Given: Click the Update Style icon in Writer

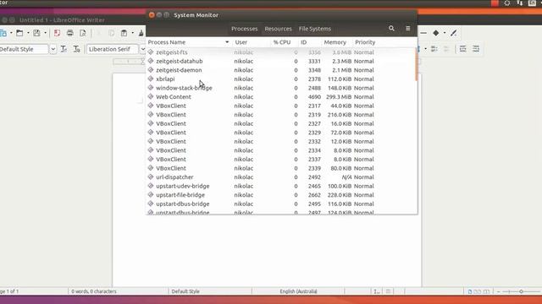Looking at the screenshot, I should tap(64, 49).
